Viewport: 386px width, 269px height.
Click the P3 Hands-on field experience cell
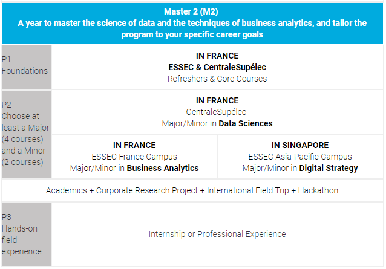point(27,235)
